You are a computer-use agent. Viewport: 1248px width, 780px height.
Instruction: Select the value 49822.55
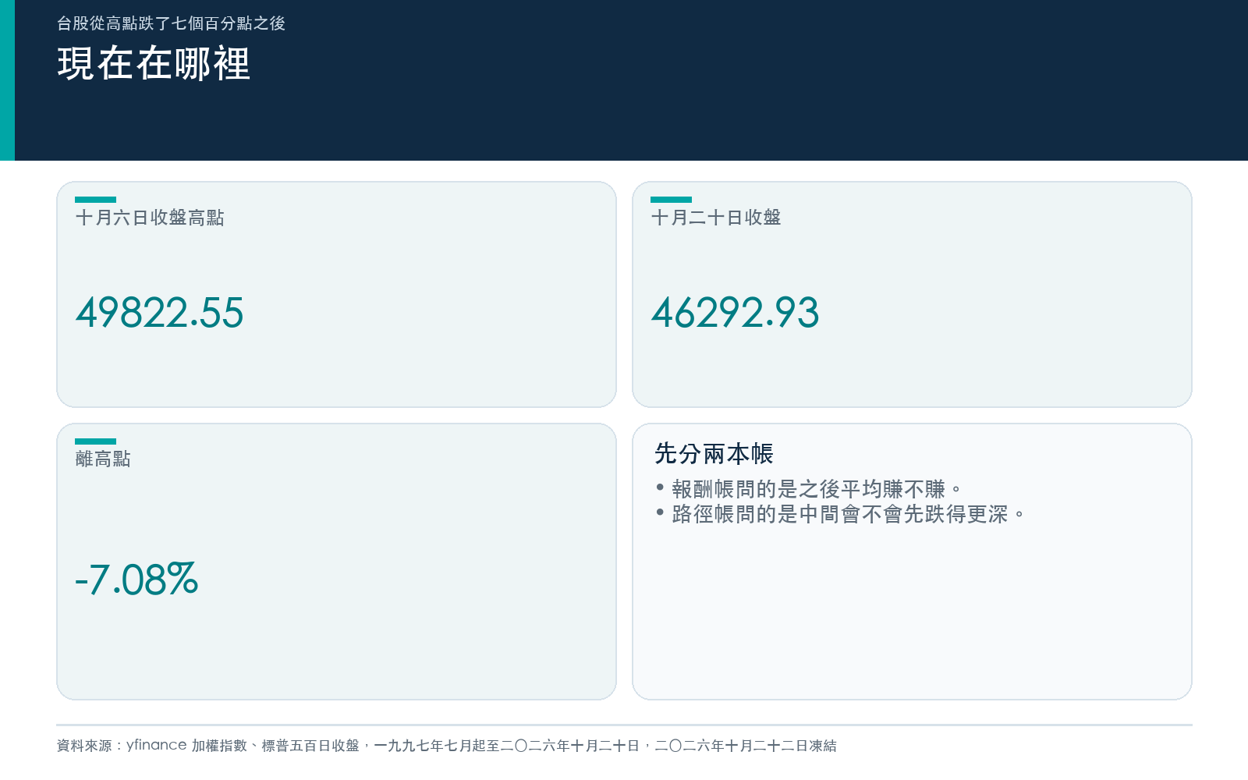(x=160, y=313)
